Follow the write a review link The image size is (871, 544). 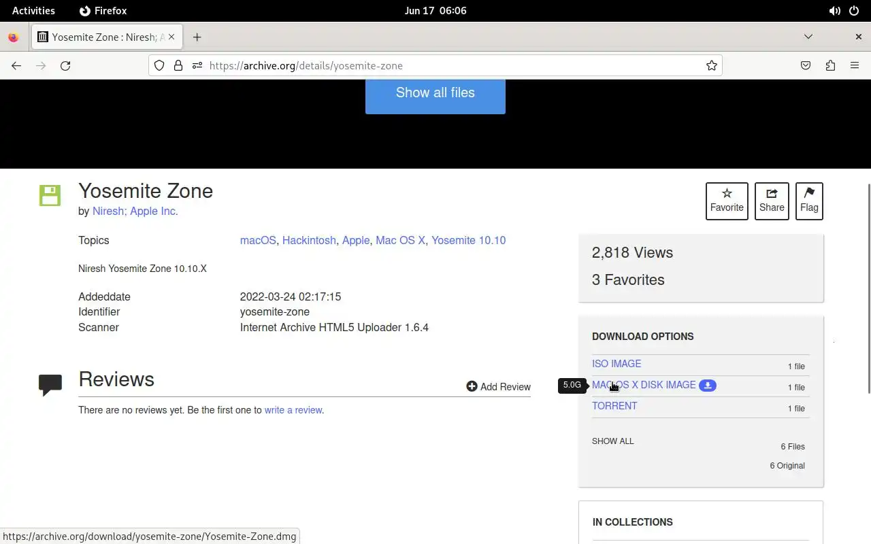(293, 410)
